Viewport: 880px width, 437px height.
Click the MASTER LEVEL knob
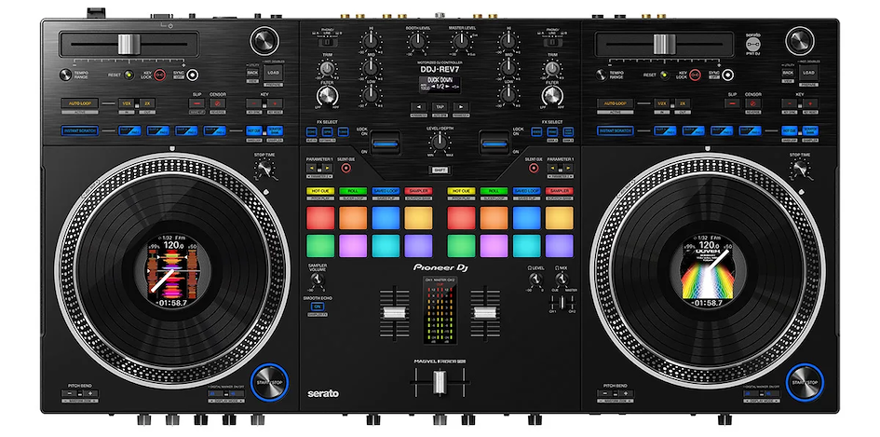tap(461, 41)
